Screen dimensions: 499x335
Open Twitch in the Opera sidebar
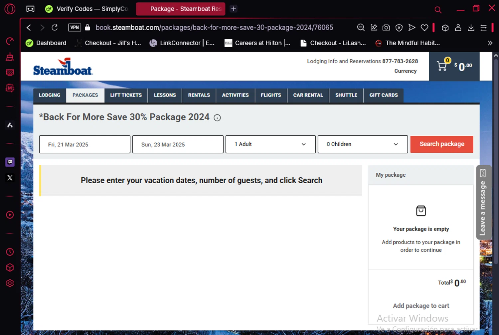tap(10, 162)
